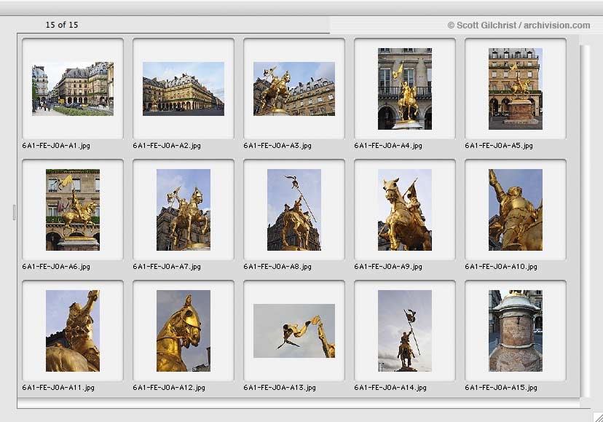Choose thumbnail 6A1-FE-JOA-A11.jpg
Image resolution: width=603 pixels, height=422 pixels.
point(73,331)
